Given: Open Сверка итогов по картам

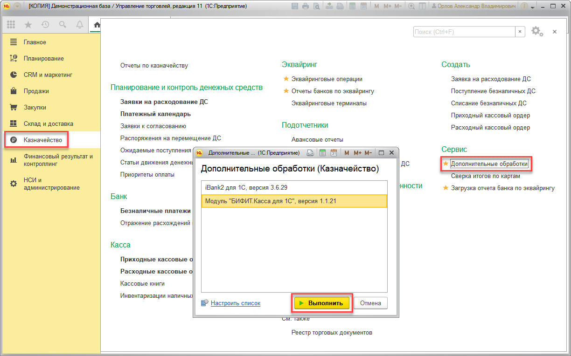Looking at the screenshot, I should pyautogui.click(x=485, y=176).
